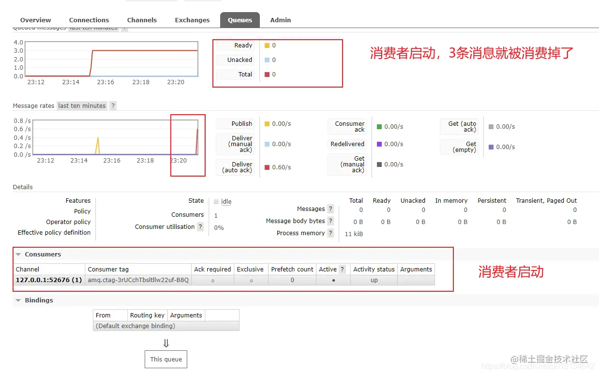Click the Activity status column header
This screenshot has height=375, width=599.
point(374,269)
